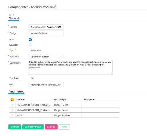Add a new parameter with the orange plus icon
The width and height of the screenshot is (147, 136).
[12, 99]
